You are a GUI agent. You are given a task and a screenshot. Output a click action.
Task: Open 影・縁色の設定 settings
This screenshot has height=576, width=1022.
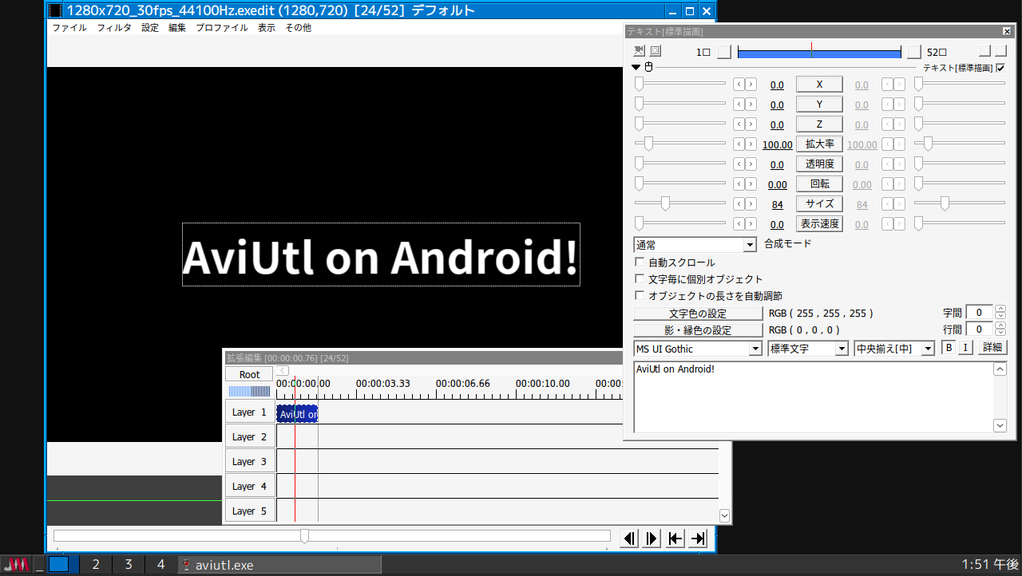[x=698, y=329]
